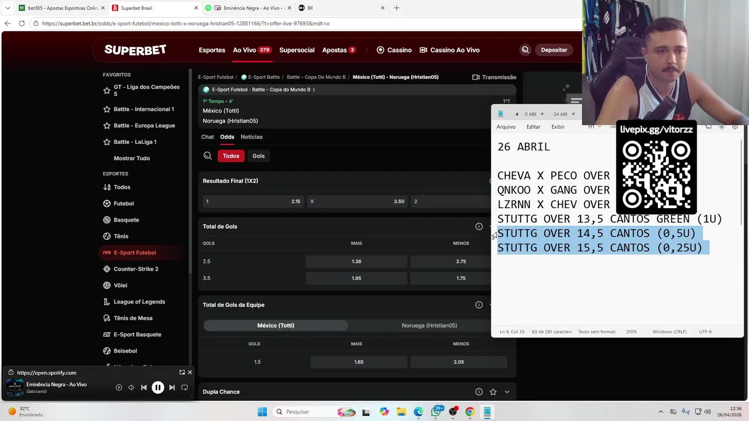Expand the Spotify mini player popup
The image size is (749, 421).
click(x=182, y=372)
